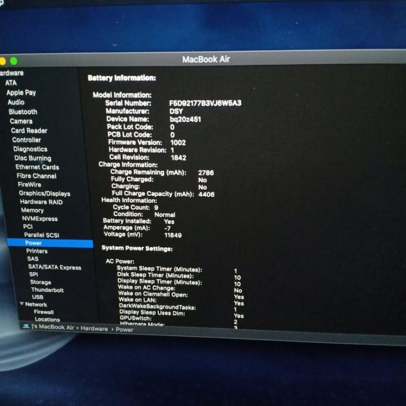Viewport: 406px width, 406px height.
Task: Click the AC Power label
Action: click(x=120, y=261)
